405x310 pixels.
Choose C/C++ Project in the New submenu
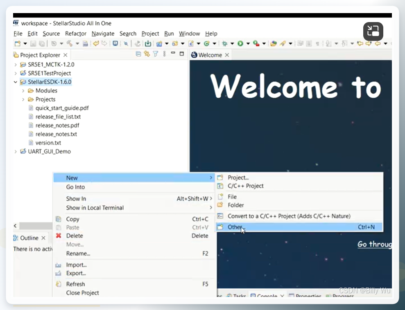299,186
